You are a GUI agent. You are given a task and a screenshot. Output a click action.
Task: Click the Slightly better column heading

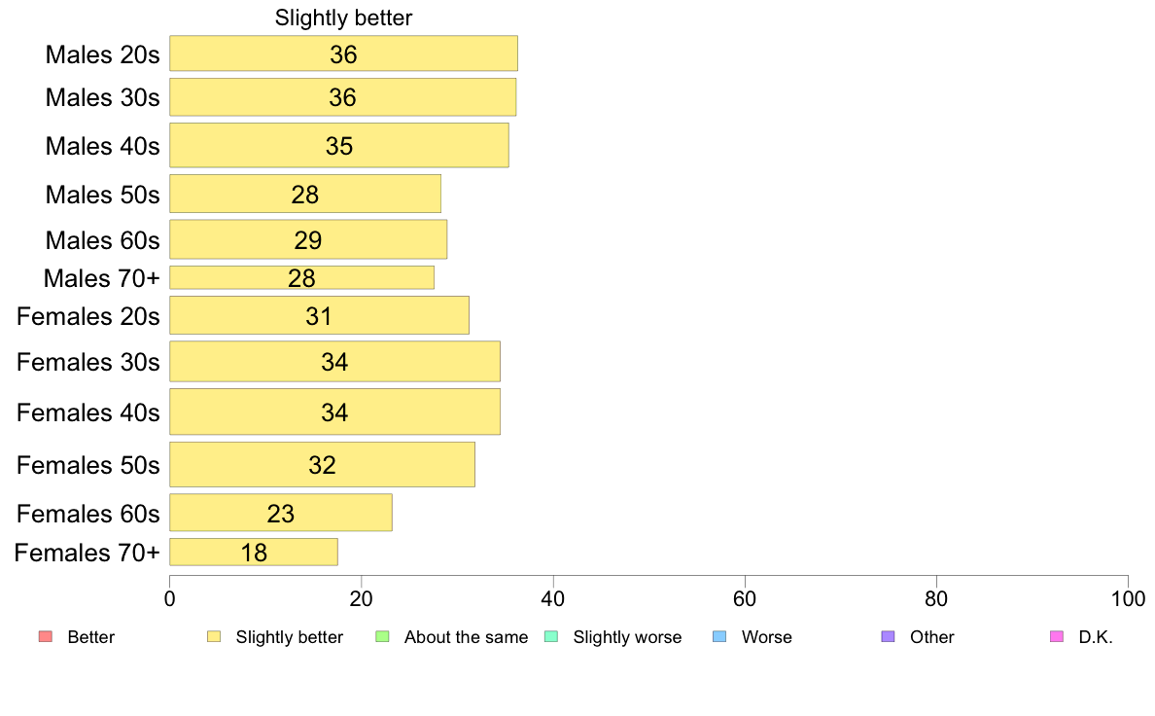click(x=343, y=18)
